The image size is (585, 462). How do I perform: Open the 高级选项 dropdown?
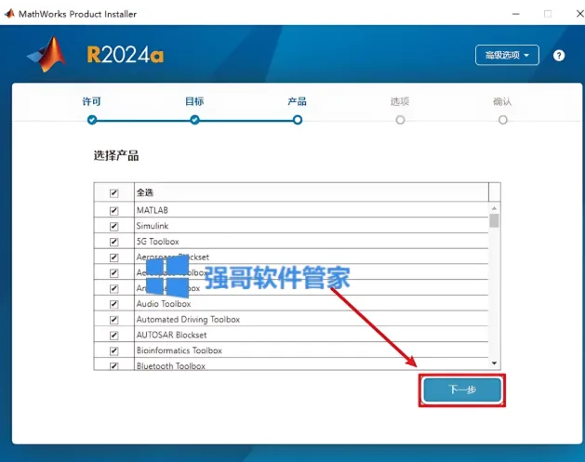507,55
